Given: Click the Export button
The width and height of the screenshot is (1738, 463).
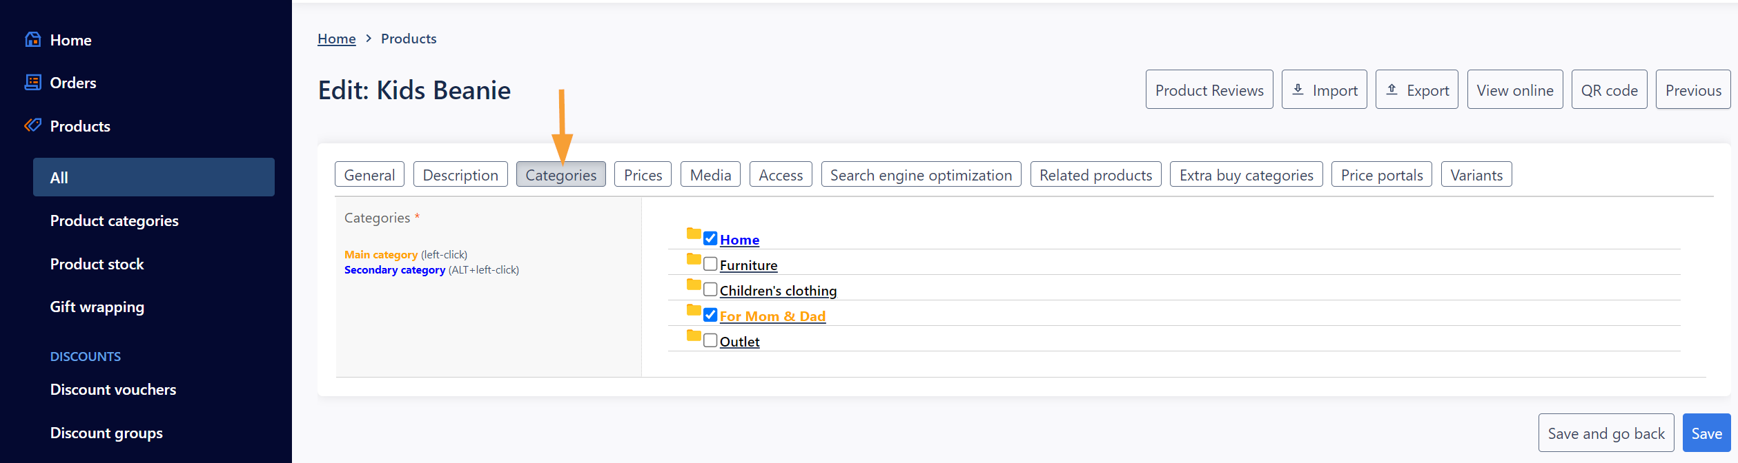Looking at the screenshot, I should pyautogui.click(x=1417, y=90).
